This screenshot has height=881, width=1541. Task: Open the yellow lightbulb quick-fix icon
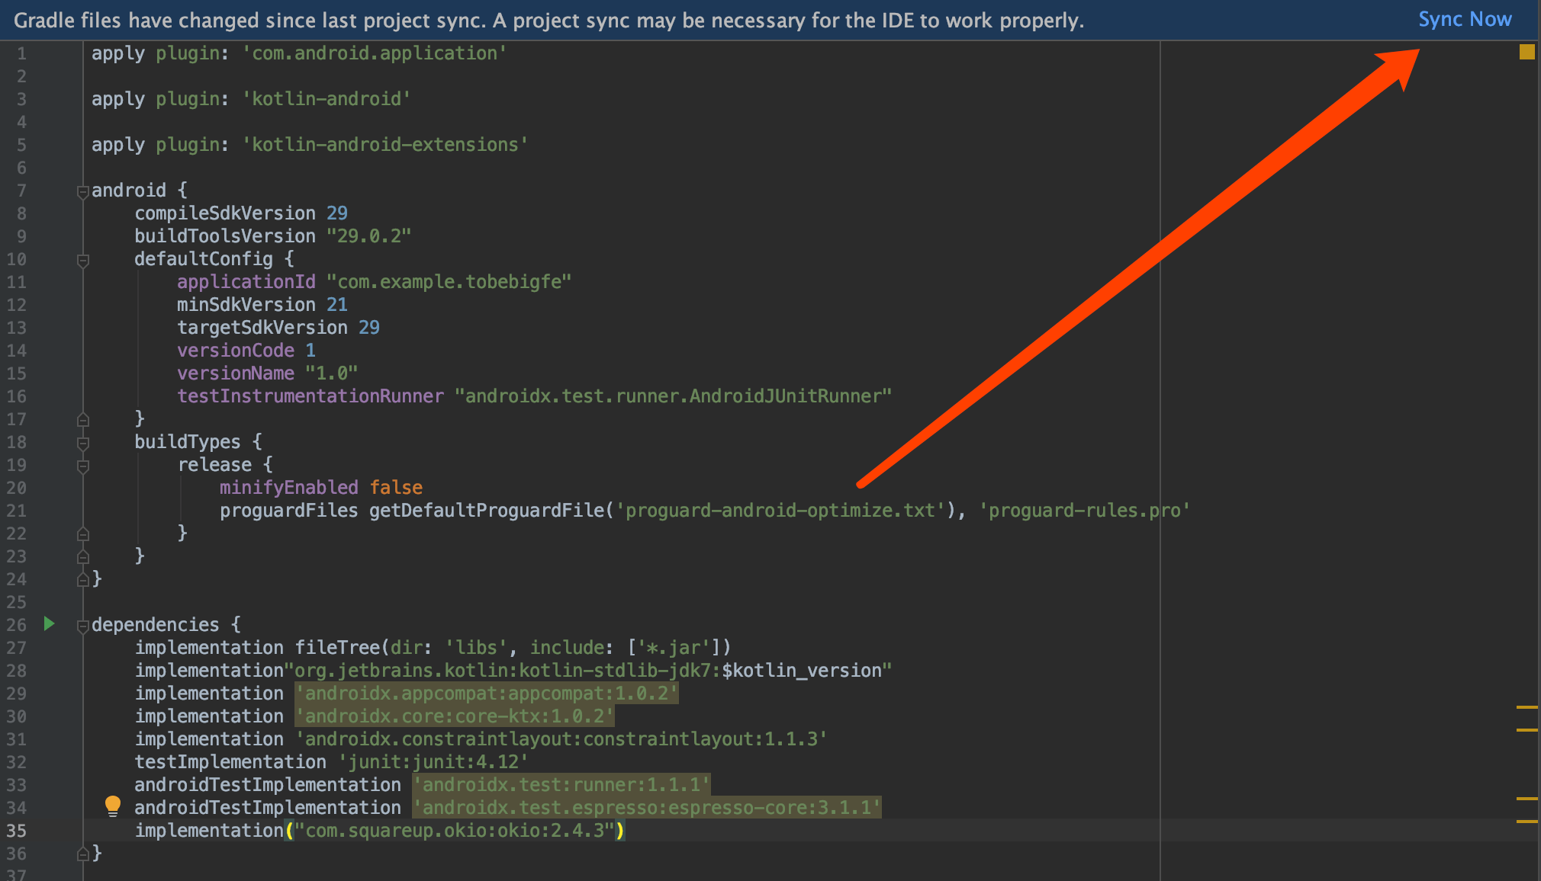click(x=112, y=805)
